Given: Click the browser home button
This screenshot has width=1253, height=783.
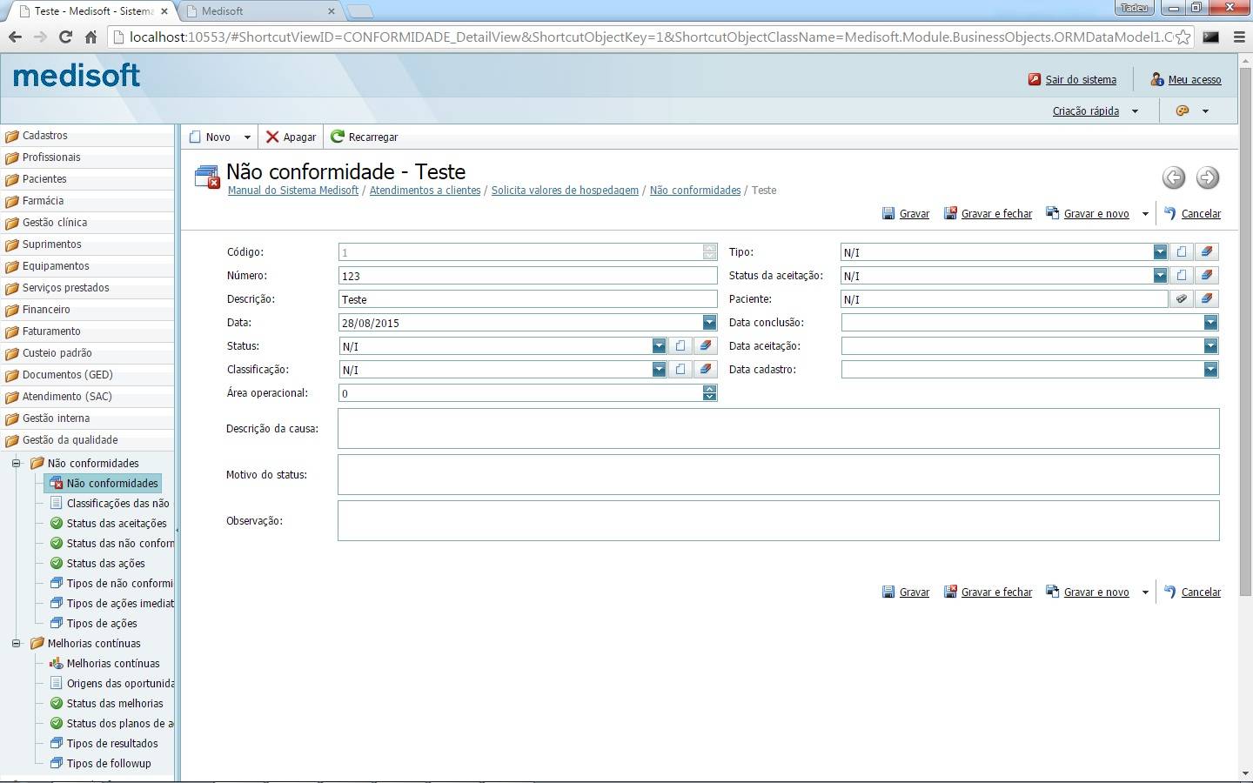Looking at the screenshot, I should [90, 37].
